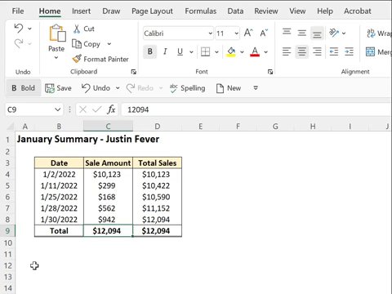Save the workbook from Quick Access Toolbar
Screen dimensions: 392x294
[58, 88]
